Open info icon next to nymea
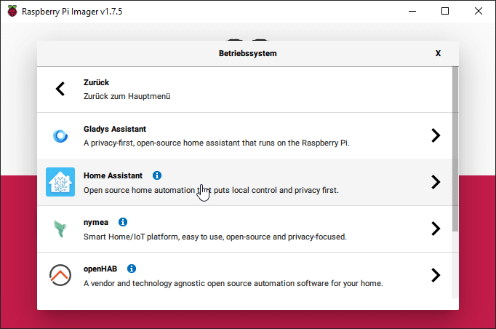Image resolution: width=496 pixels, height=329 pixels. 123,222
